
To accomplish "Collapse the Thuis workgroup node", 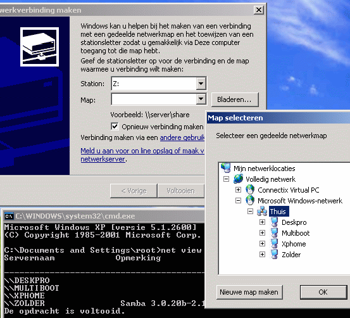I will click(250, 212).
